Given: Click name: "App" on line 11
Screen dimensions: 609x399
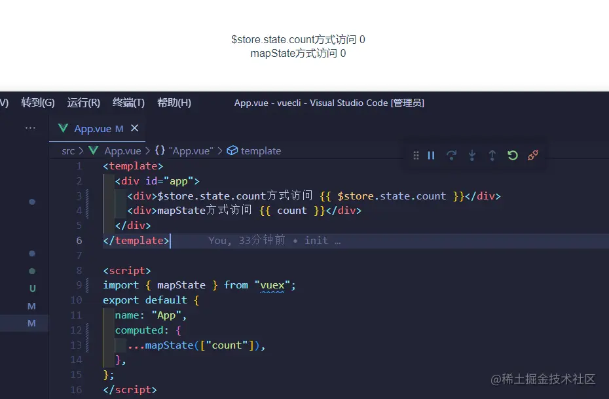Looking at the screenshot, I should click(x=148, y=315).
